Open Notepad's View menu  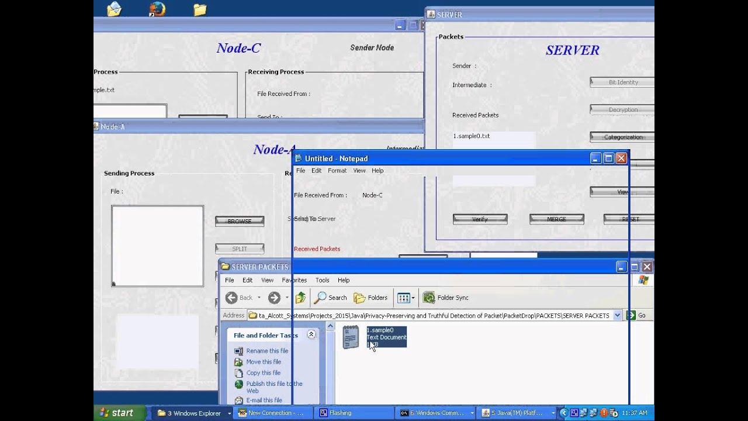(x=359, y=171)
